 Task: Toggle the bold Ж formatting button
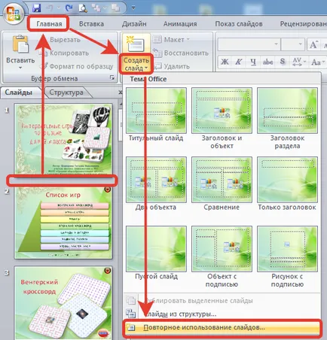coord(225,62)
